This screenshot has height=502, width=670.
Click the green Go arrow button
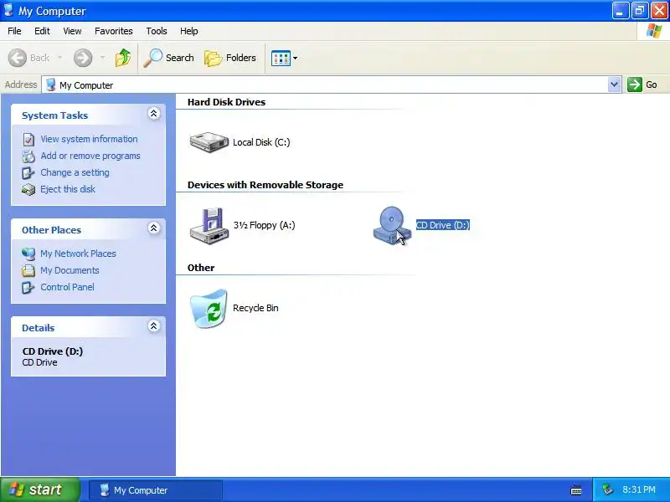click(x=635, y=85)
